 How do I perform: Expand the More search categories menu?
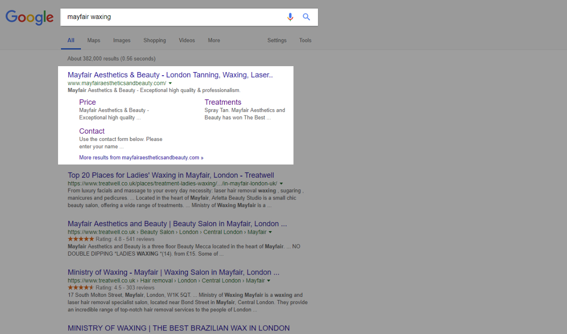214,40
